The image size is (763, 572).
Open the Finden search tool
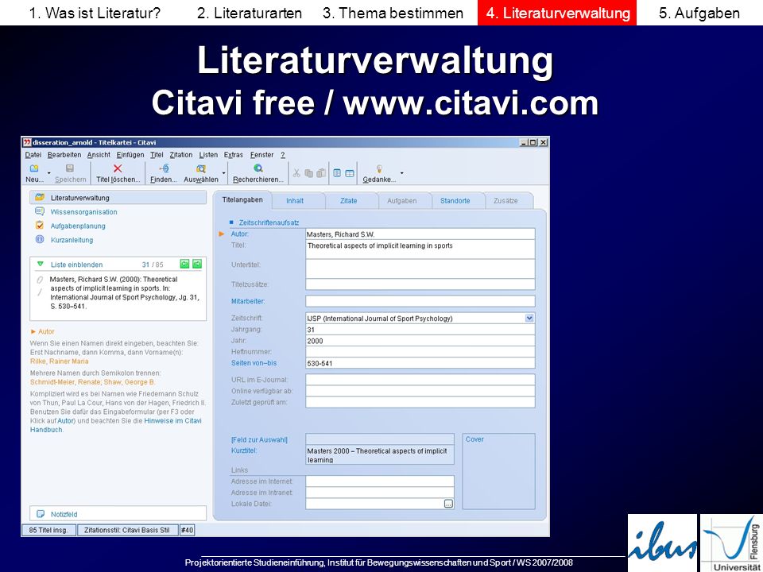164,168
